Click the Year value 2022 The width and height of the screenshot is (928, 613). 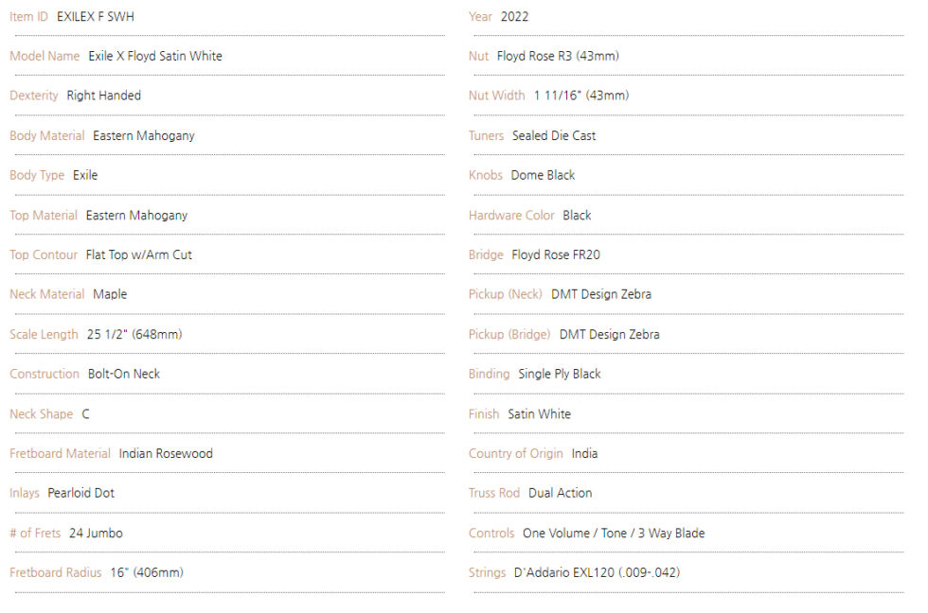[x=514, y=16]
